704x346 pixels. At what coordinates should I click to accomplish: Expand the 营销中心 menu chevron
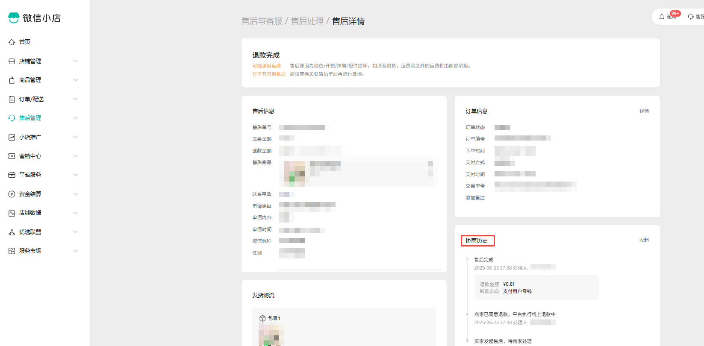coord(76,156)
